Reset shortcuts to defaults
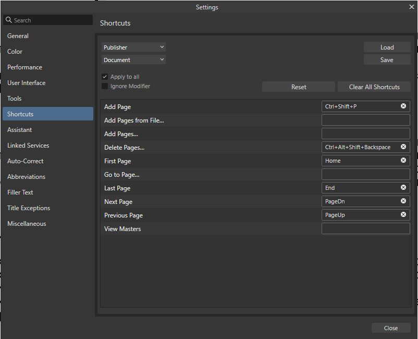Viewport: 418px width, 339px height. click(x=298, y=86)
